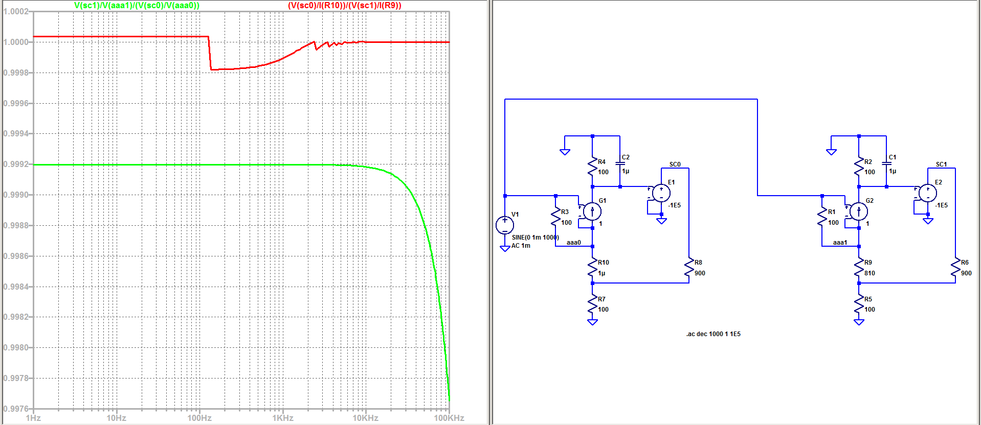Image resolution: width=981 pixels, height=425 pixels.
Task: Click the 1Hz horizontal axis label
Action: 33,418
